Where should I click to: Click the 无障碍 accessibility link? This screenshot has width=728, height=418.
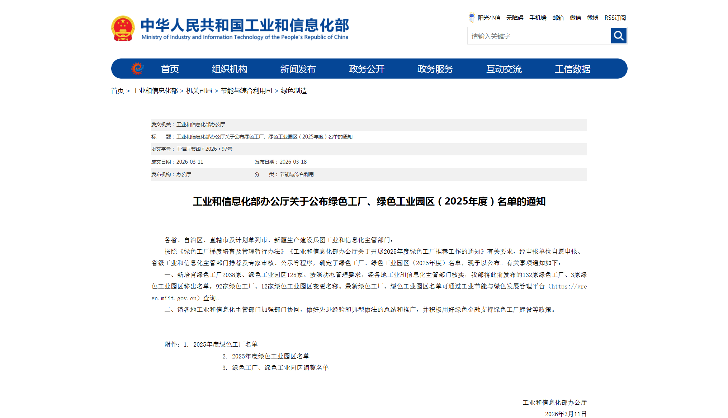515,18
